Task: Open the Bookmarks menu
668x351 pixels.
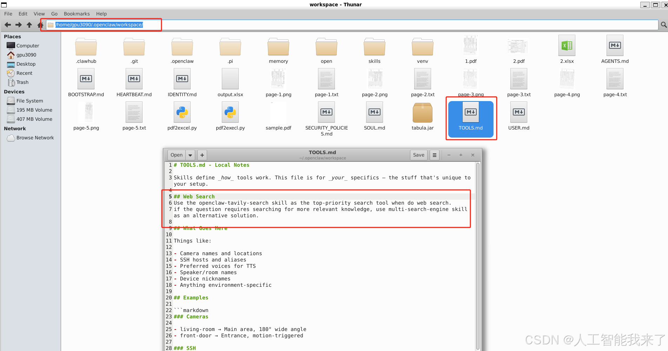Action: pyautogui.click(x=77, y=14)
